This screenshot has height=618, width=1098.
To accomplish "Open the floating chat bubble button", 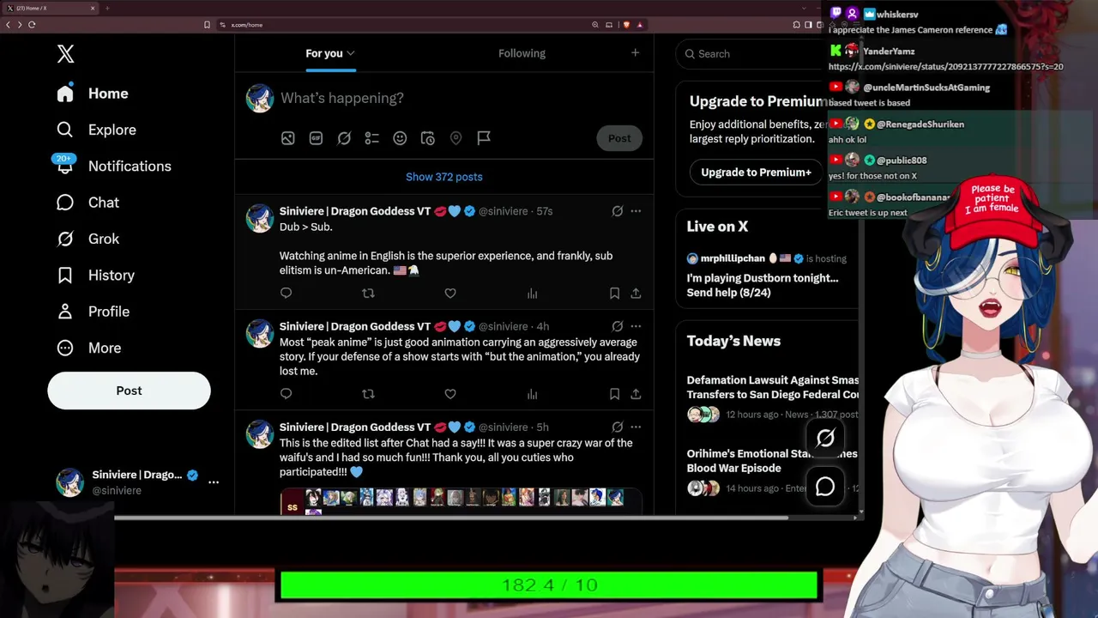I will (825, 487).
